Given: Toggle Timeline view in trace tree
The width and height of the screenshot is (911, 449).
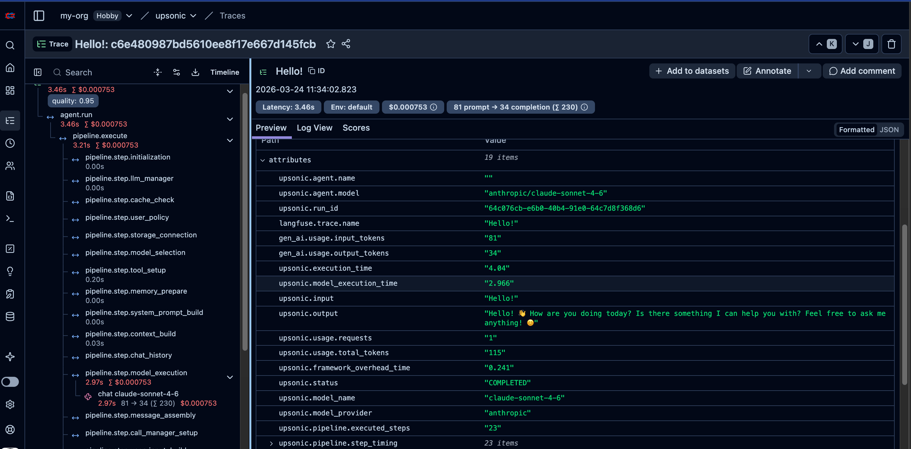Looking at the screenshot, I should 225,72.
